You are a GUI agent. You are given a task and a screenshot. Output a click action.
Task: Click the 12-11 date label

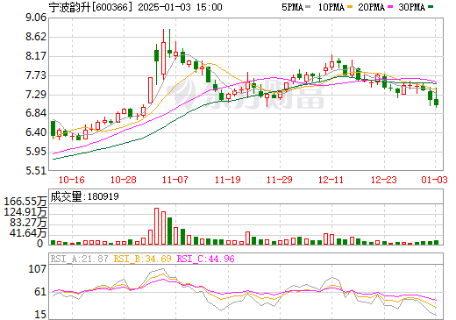coord(331,180)
